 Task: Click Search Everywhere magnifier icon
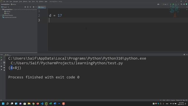click(x=182, y=4)
